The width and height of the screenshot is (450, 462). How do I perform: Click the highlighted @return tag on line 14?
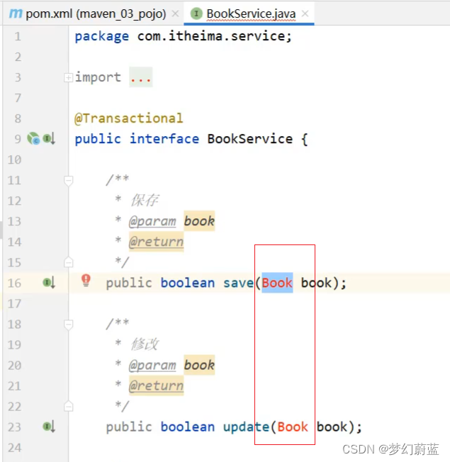point(156,242)
